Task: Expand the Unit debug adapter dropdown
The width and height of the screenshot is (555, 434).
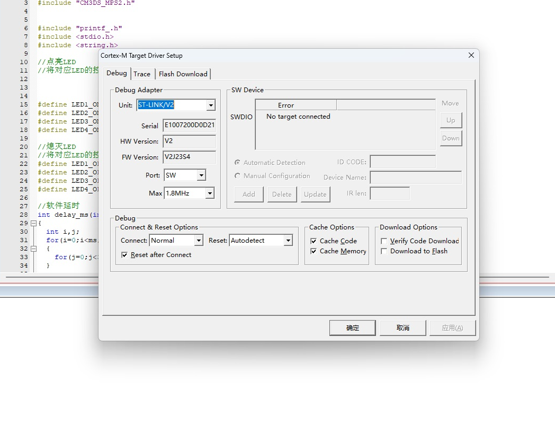Action: tap(211, 105)
